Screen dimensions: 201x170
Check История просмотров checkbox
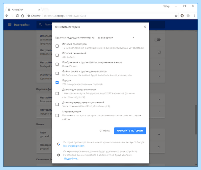57,46
